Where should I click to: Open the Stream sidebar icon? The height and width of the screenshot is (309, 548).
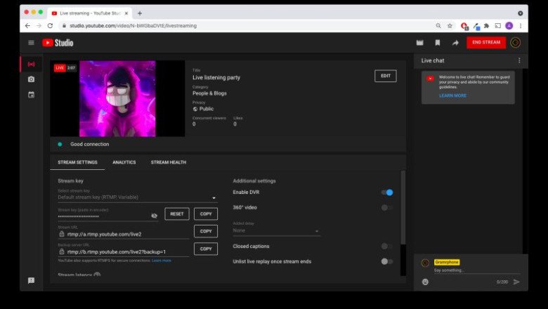(31, 64)
